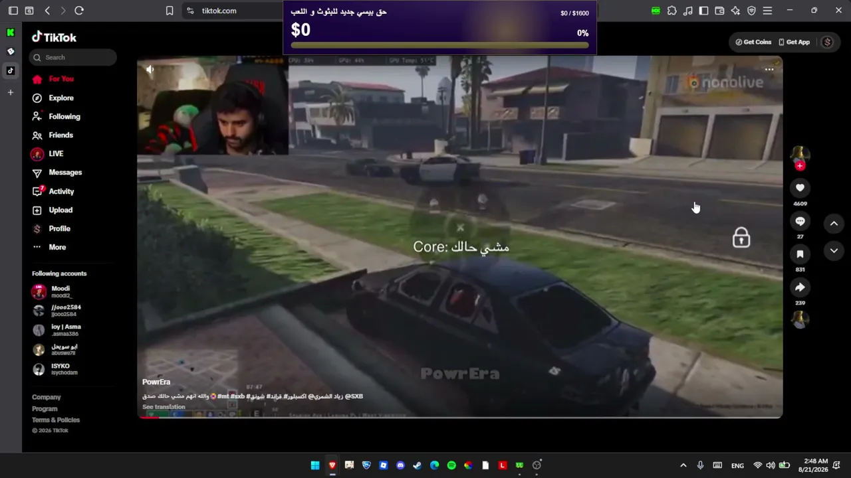Skip to the next video
Screen dimensions: 851x478
click(834, 250)
